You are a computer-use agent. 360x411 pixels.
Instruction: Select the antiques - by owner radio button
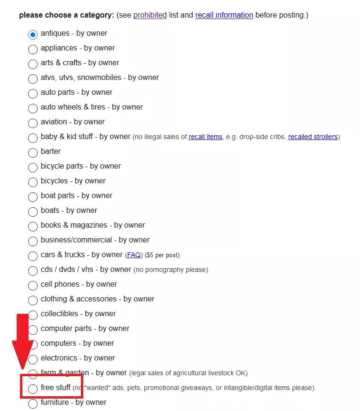[33, 34]
